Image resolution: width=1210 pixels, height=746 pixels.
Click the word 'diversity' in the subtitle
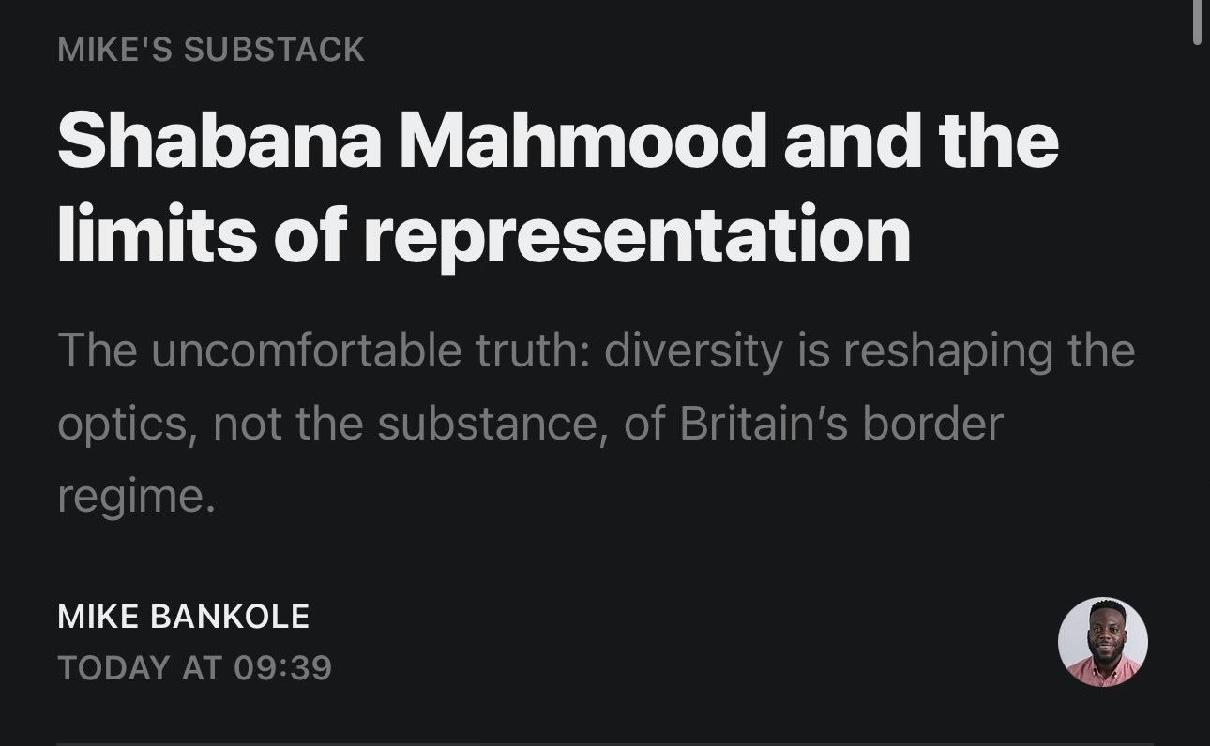(x=693, y=351)
